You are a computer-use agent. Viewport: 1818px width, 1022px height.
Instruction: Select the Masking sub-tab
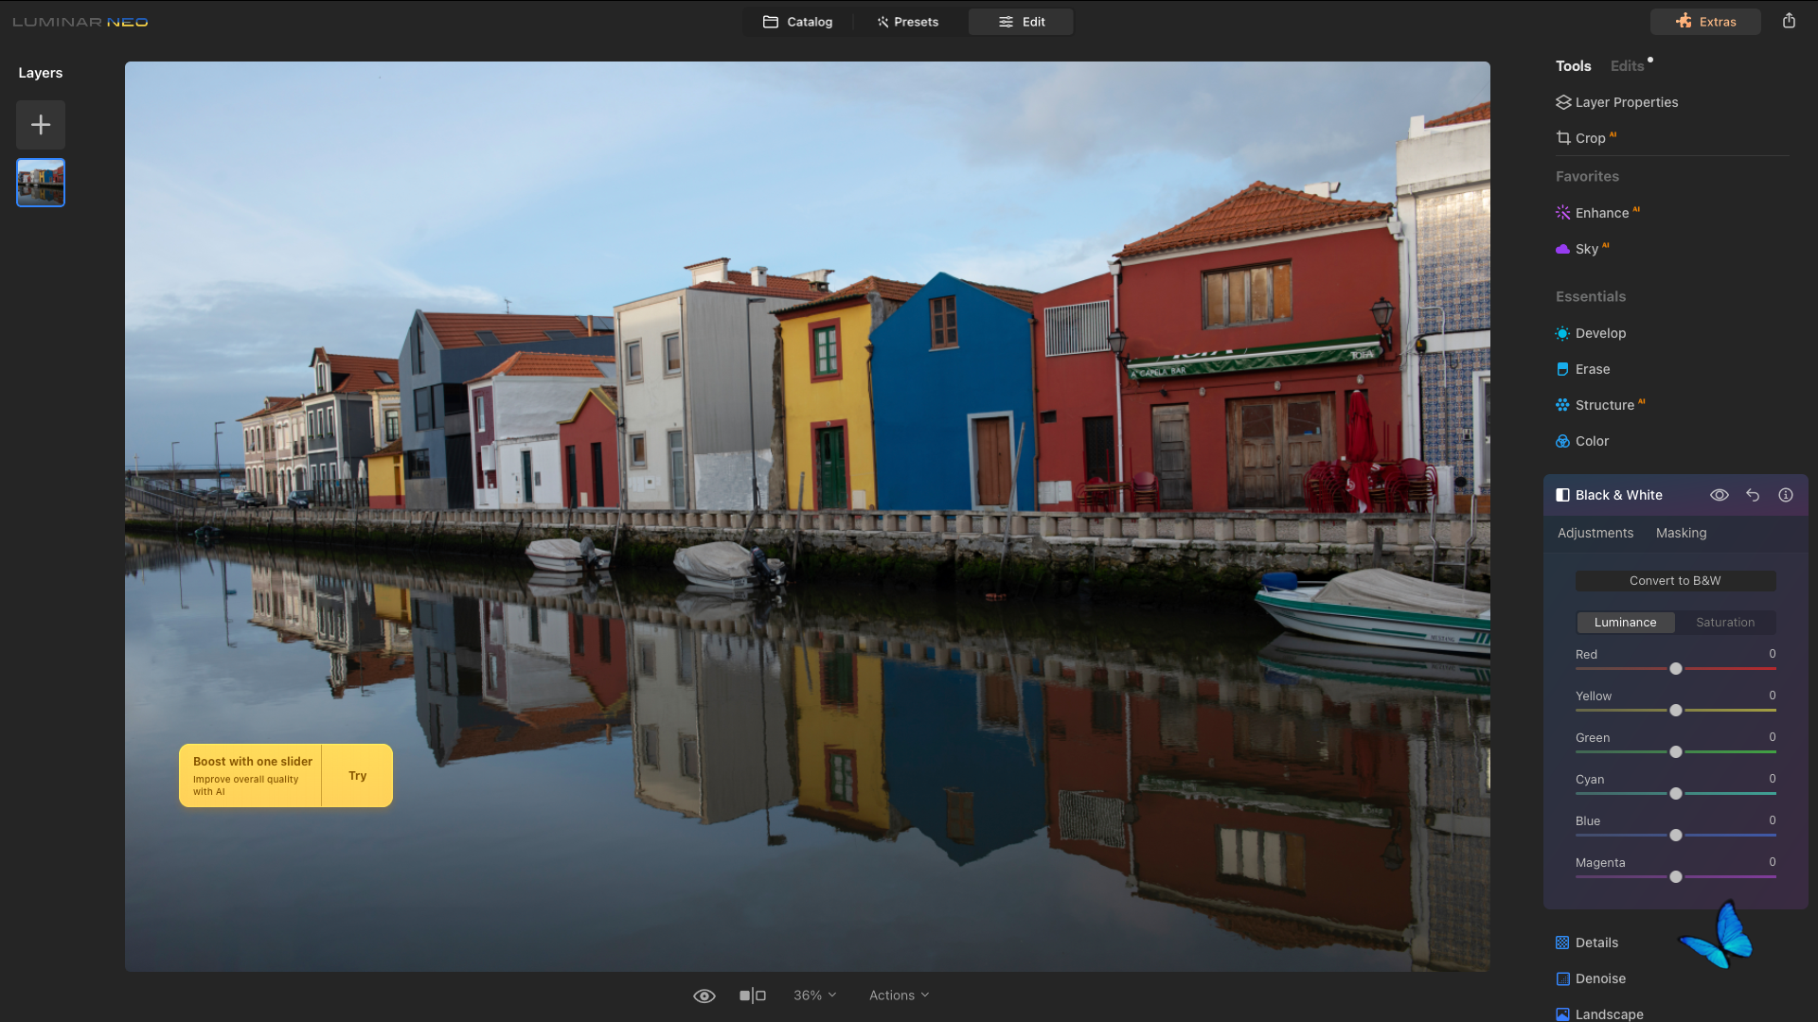click(1682, 533)
